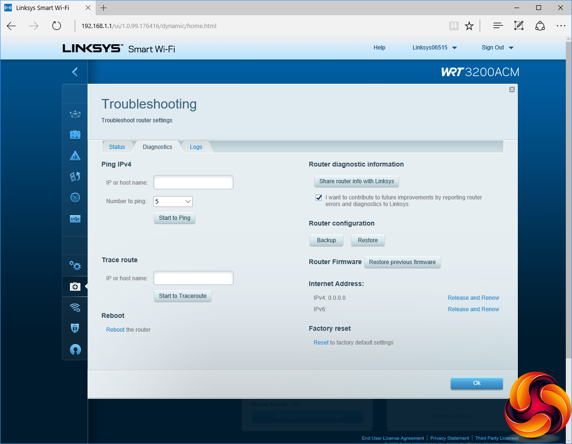The height and width of the screenshot is (444, 572).
Task: Open Connectivity gears icon in sidebar
Action: (x=75, y=266)
